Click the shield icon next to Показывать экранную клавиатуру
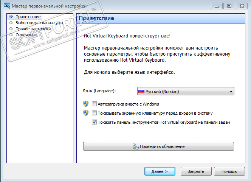This screenshot has width=251, height=182. pyautogui.click(x=86, y=113)
